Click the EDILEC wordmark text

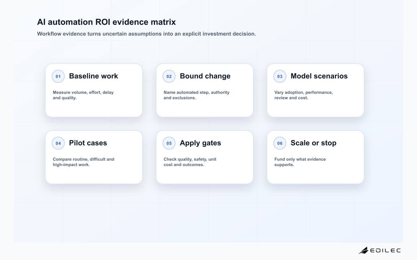coord(385,250)
